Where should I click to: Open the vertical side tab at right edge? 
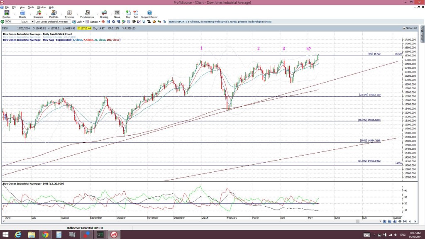coord(422,34)
